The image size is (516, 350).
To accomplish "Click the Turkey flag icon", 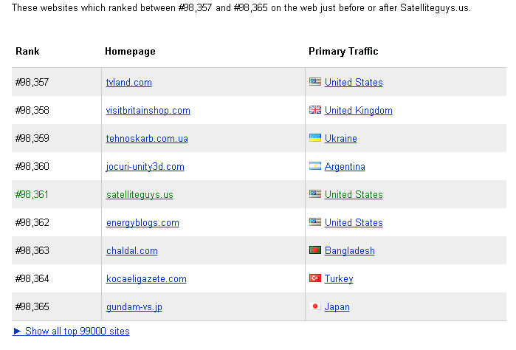I will (x=315, y=278).
